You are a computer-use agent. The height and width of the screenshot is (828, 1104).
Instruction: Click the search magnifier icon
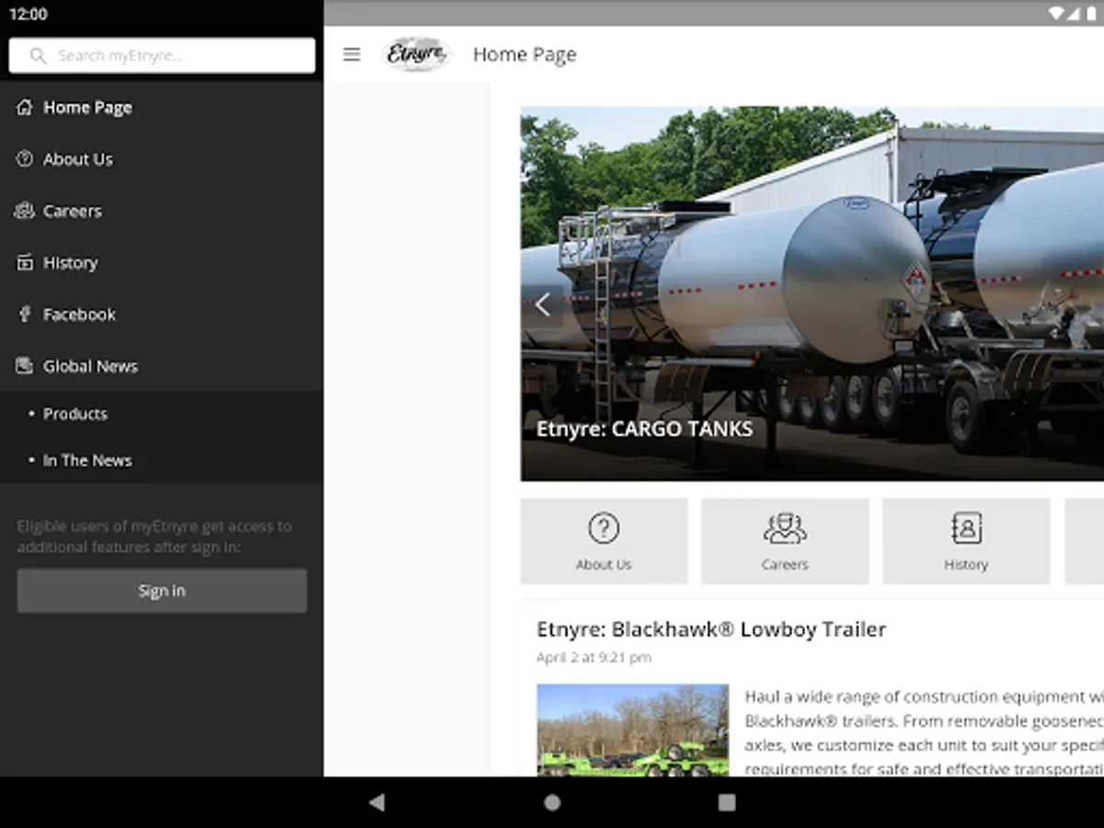click(x=38, y=55)
